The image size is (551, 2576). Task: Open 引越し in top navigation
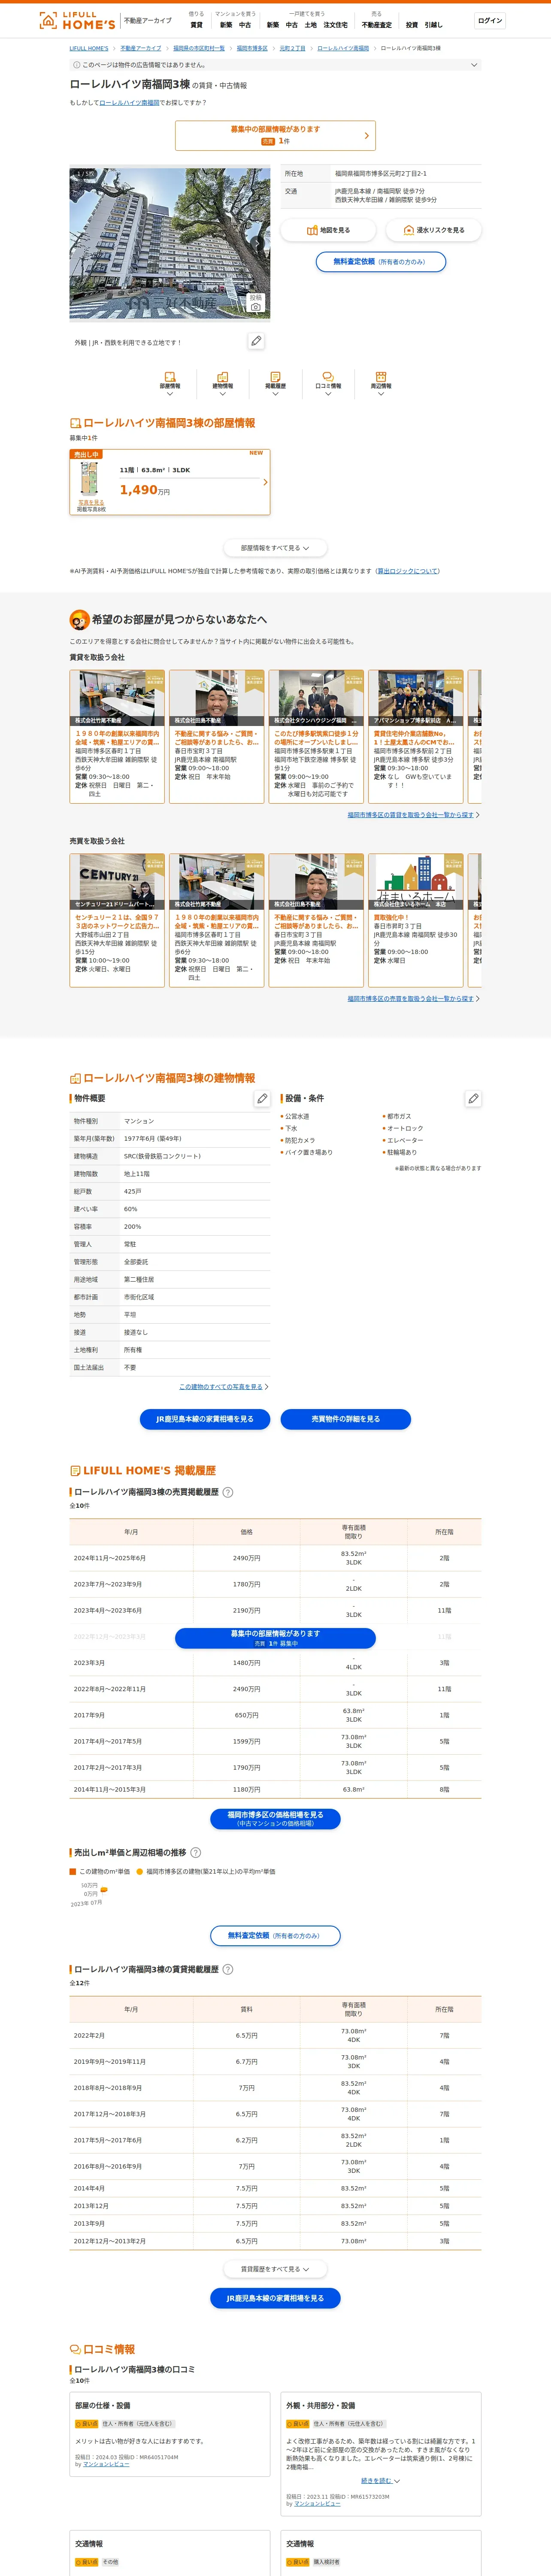click(433, 25)
